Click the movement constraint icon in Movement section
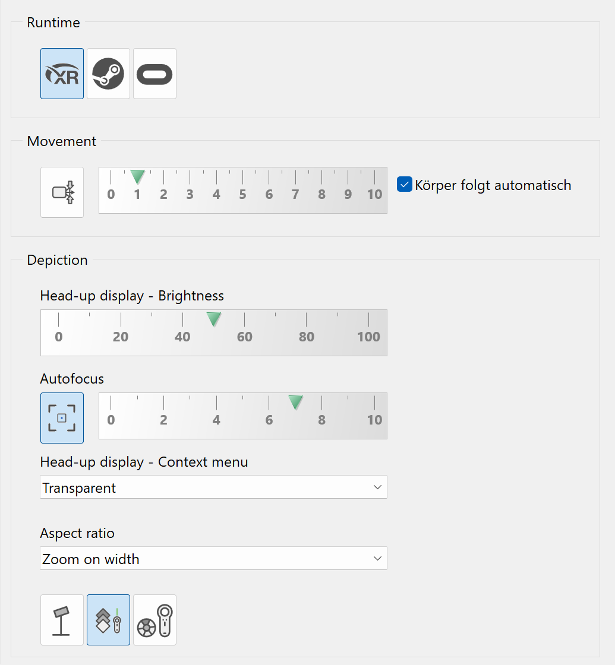The image size is (615, 665). point(62,192)
